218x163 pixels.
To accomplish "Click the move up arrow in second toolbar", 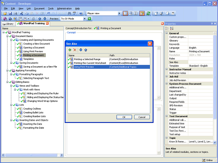I will click(40, 19).
